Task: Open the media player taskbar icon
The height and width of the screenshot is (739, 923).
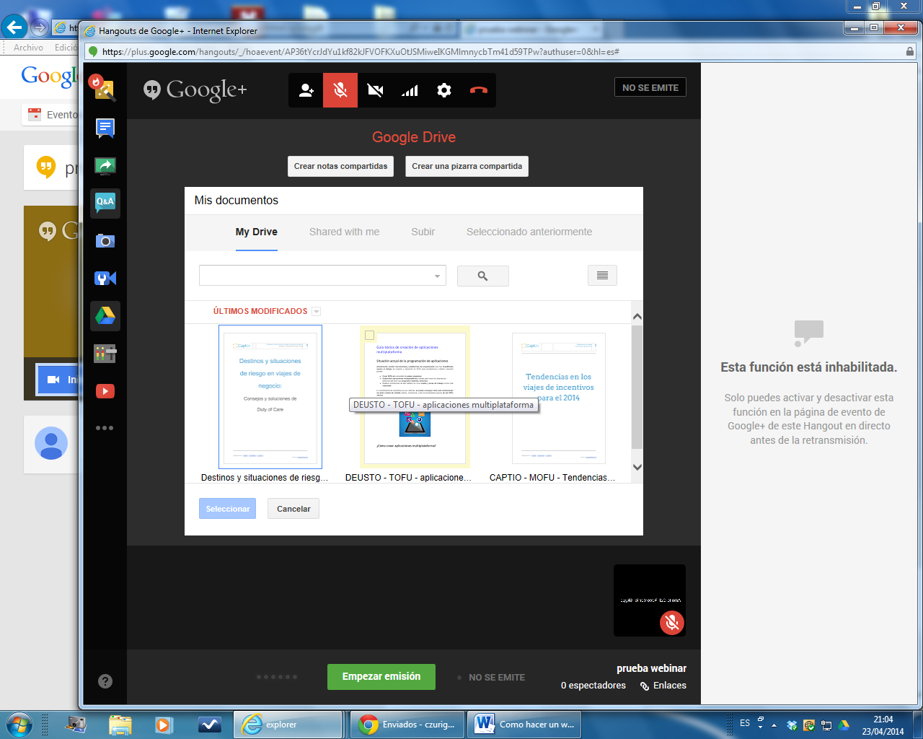Action: click(x=164, y=725)
